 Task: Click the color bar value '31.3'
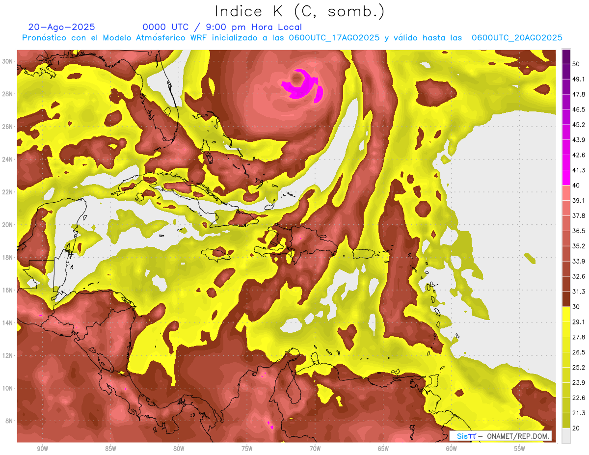click(578, 292)
